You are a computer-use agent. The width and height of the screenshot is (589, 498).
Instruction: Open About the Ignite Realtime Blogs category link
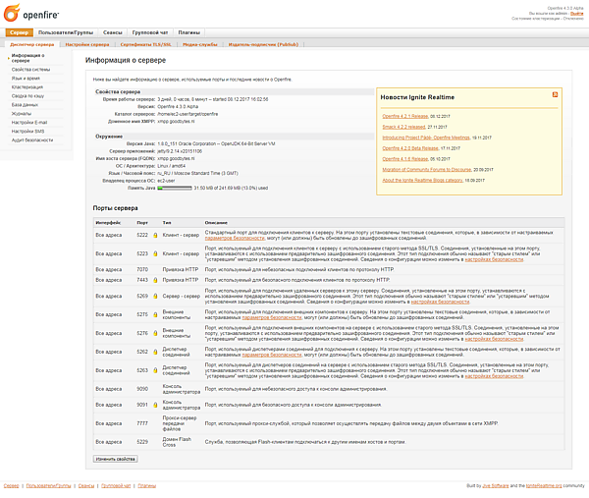422,181
